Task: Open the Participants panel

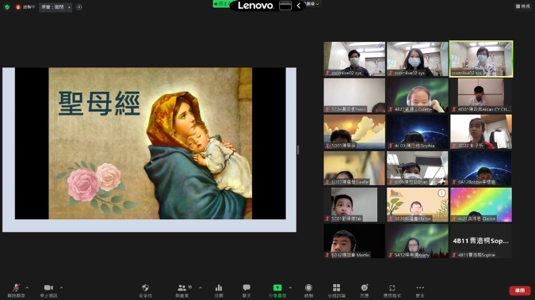Action: tap(182, 291)
